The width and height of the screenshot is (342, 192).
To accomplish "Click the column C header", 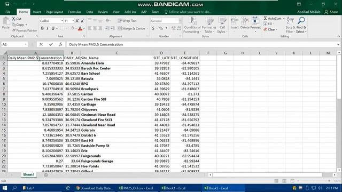I will pos(116,53).
